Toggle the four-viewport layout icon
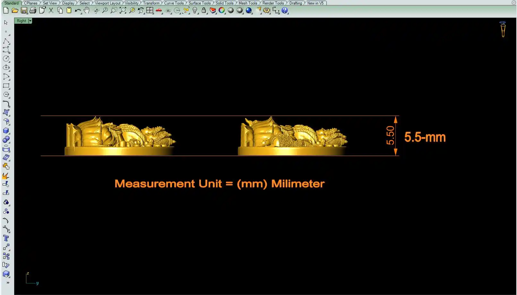517x295 pixels. (150, 11)
